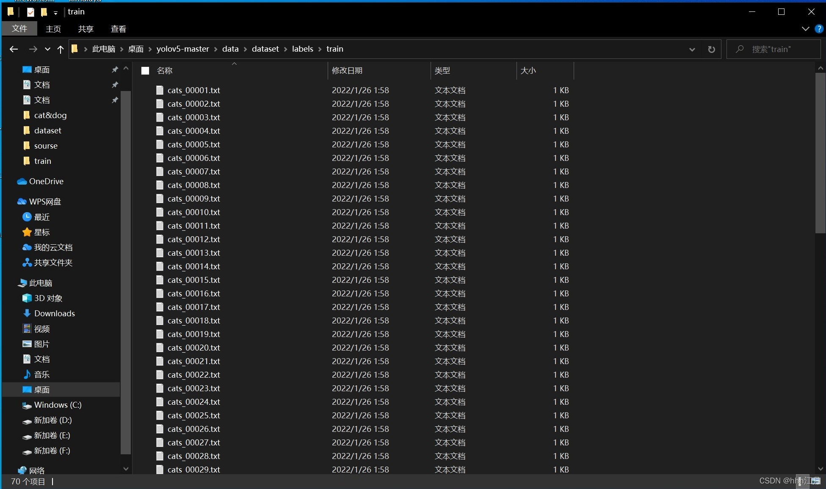Open 最近 recent items in WPS
This screenshot has height=489, width=826.
tap(36, 217)
